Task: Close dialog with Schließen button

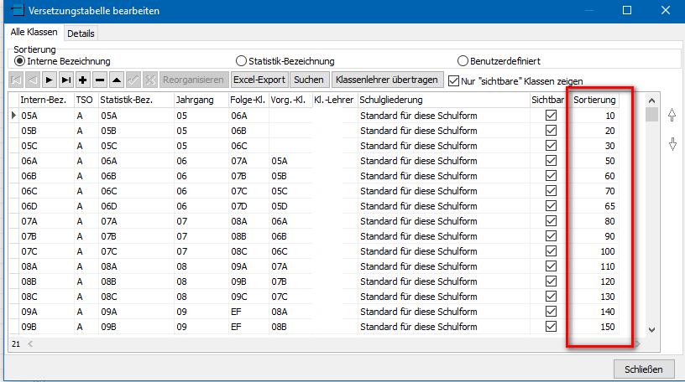Action: pos(644,369)
